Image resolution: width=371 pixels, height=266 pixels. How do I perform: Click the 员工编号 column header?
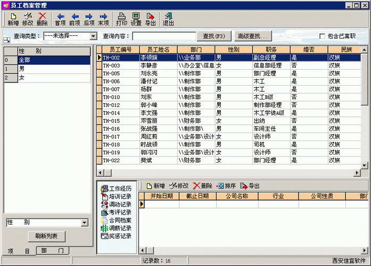pyautogui.click(x=121, y=49)
